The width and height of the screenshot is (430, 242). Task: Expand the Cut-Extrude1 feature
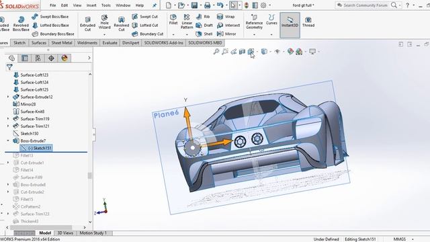click(8, 163)
